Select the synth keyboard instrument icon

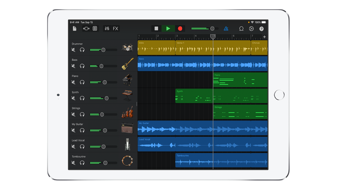coord(127,95)
